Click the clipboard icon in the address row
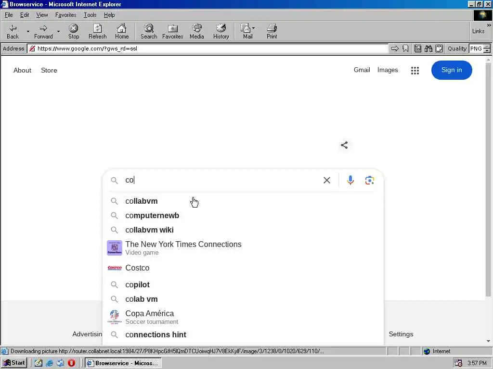 click(439, 49)
